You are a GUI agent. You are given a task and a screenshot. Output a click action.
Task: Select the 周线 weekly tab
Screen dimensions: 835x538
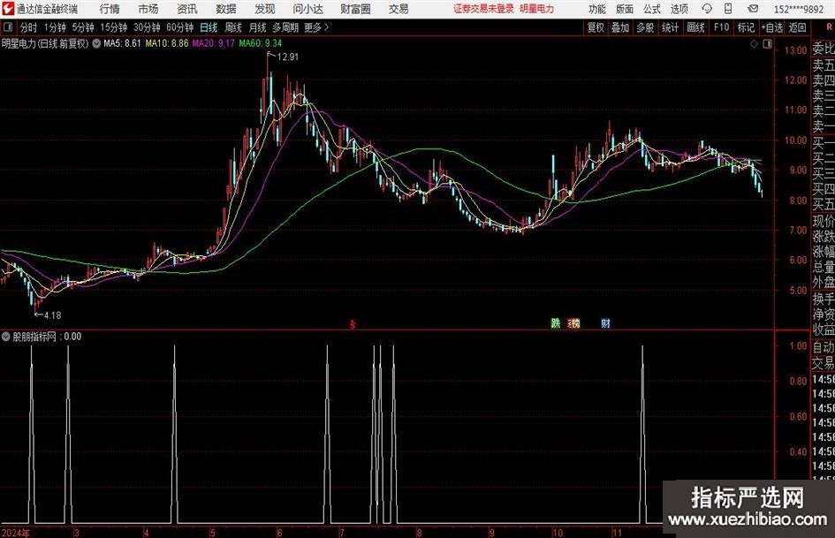pyautogui.click(x=233, y=27)
